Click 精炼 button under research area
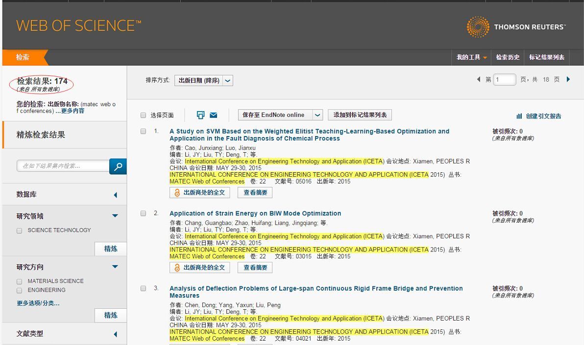This screenshot has width=584, height=345. click(x=111, y=315)
